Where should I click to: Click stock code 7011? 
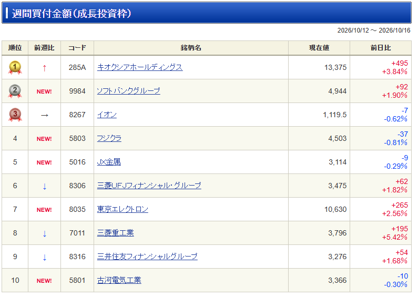77,233
